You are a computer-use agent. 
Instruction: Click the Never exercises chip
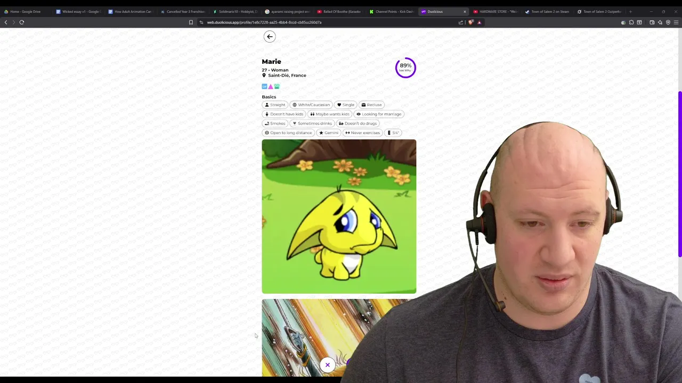click(x=362, y=132)
